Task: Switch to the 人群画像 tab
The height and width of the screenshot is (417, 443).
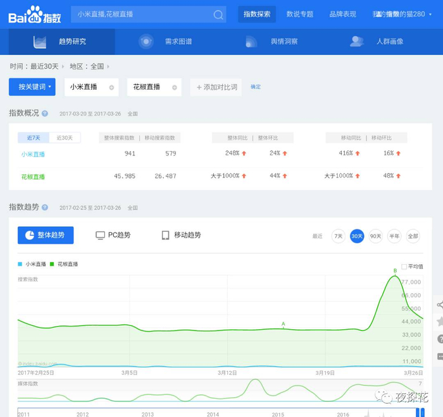Action: pyautogui.click(x=380, y=42)
